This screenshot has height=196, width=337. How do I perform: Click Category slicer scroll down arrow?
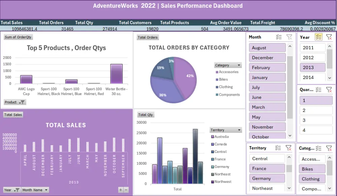click(330, 188)
